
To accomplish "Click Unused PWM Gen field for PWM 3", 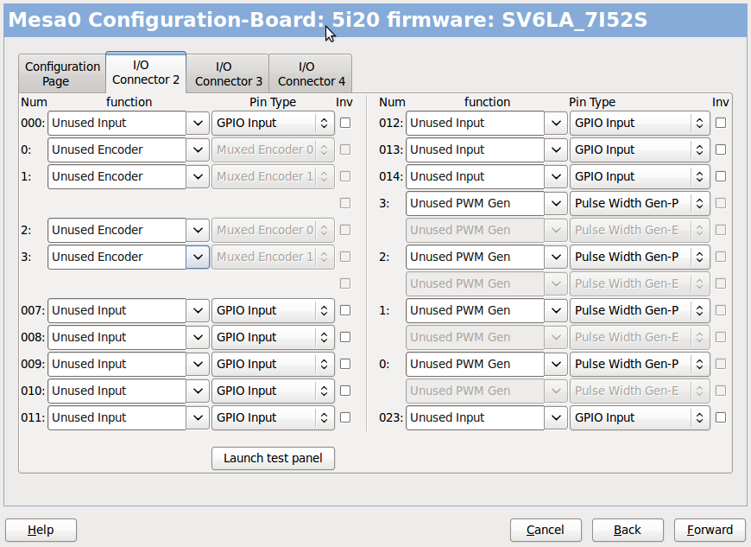I will coord(475,204).
